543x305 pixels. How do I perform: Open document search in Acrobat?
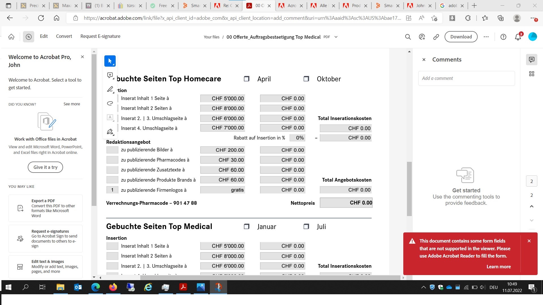point(408,37)
